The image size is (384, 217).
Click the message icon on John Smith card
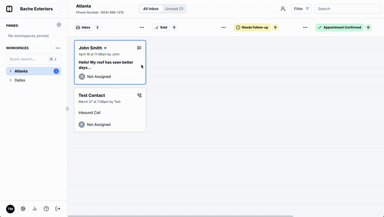[x=139, y=48]
